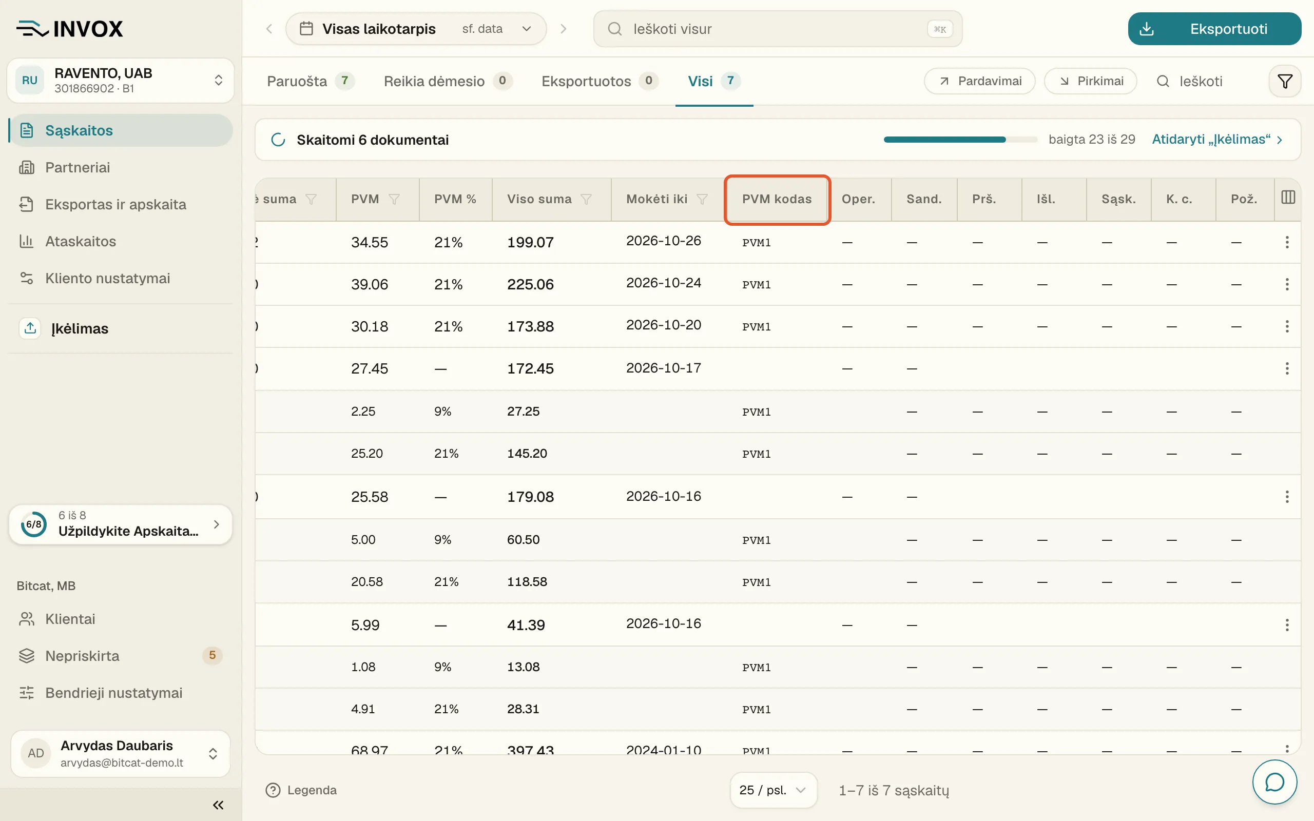Open row menu for 173.88 invoice
The width and height of the screenshot is (1314, 821).
click(x=1287, y=326)
